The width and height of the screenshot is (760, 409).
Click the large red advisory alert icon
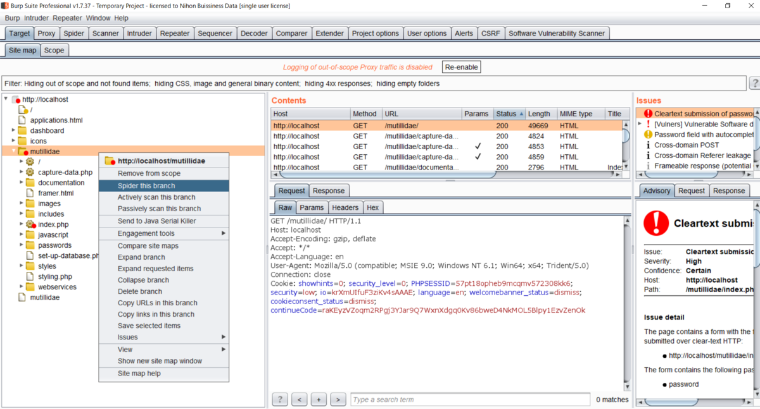(656, 223)
